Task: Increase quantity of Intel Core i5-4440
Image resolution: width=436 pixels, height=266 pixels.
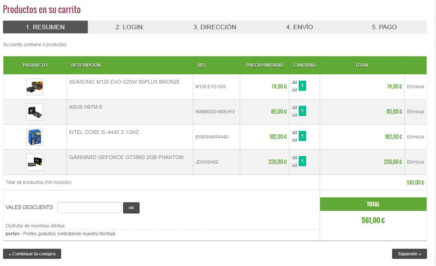Action: (294, 132)
